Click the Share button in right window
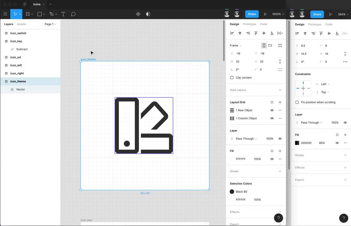 (x=317, y=14)
